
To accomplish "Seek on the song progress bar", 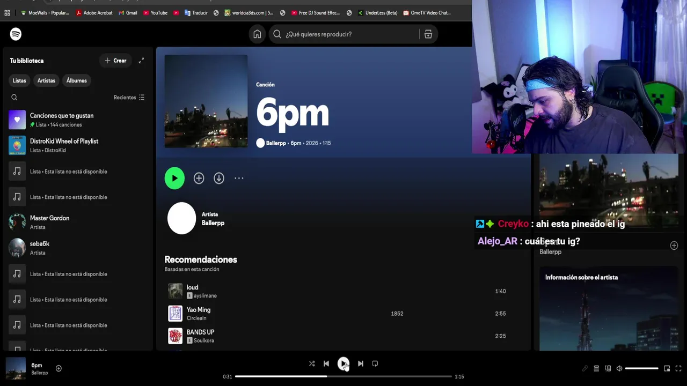I will [x=343, y=376].
